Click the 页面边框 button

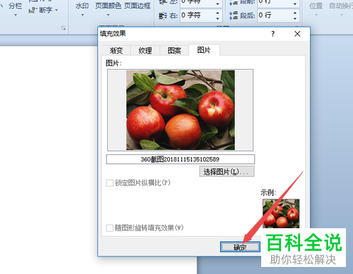[137, 6]
